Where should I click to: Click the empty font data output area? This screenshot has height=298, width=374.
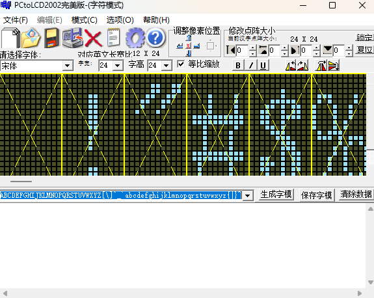tap(183, 246)
